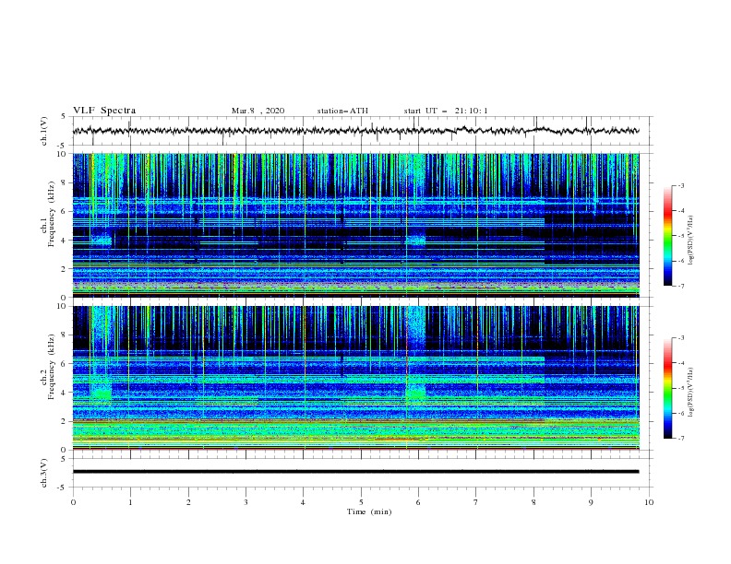The width and height of the screenshot is (731, 564).
Task: Click the upper colorbar's "log(PSD)(V²/Hz)" label
Action: click(690, 241)
